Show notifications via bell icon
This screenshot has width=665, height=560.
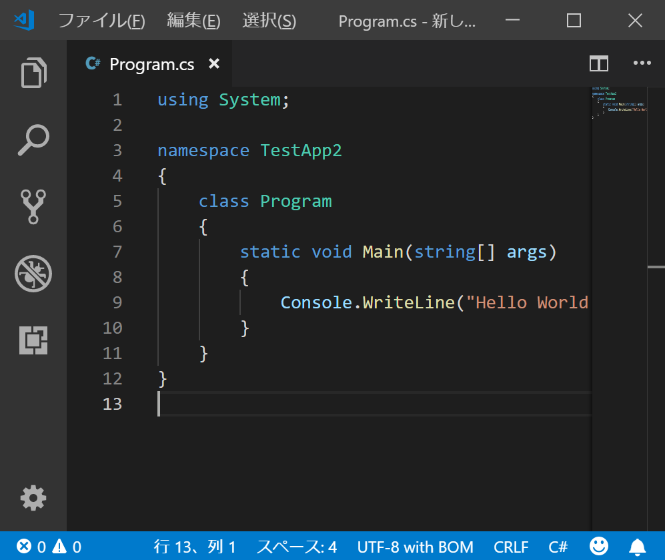click(638, 547)
